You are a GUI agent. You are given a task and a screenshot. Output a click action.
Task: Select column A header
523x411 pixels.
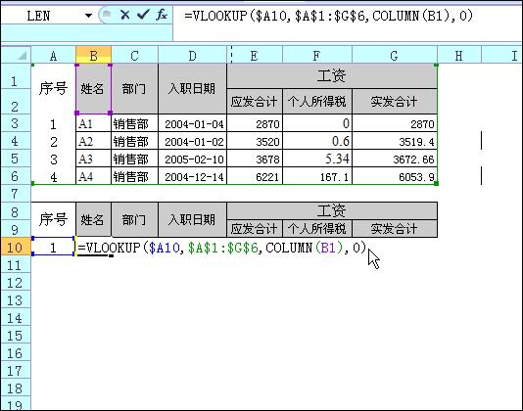[53, 56]
